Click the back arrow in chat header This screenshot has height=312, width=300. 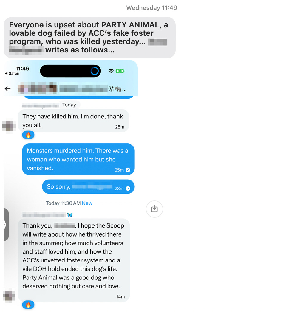coord(7,89)
